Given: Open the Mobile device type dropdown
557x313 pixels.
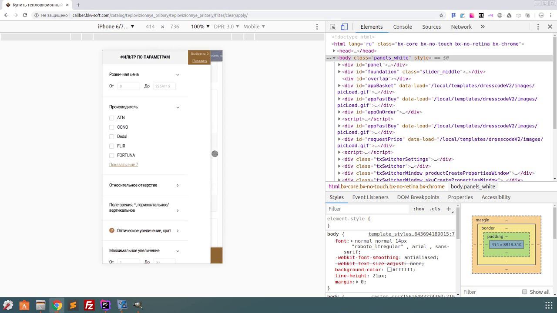Looking at the screenshot, I should (254, 27).
